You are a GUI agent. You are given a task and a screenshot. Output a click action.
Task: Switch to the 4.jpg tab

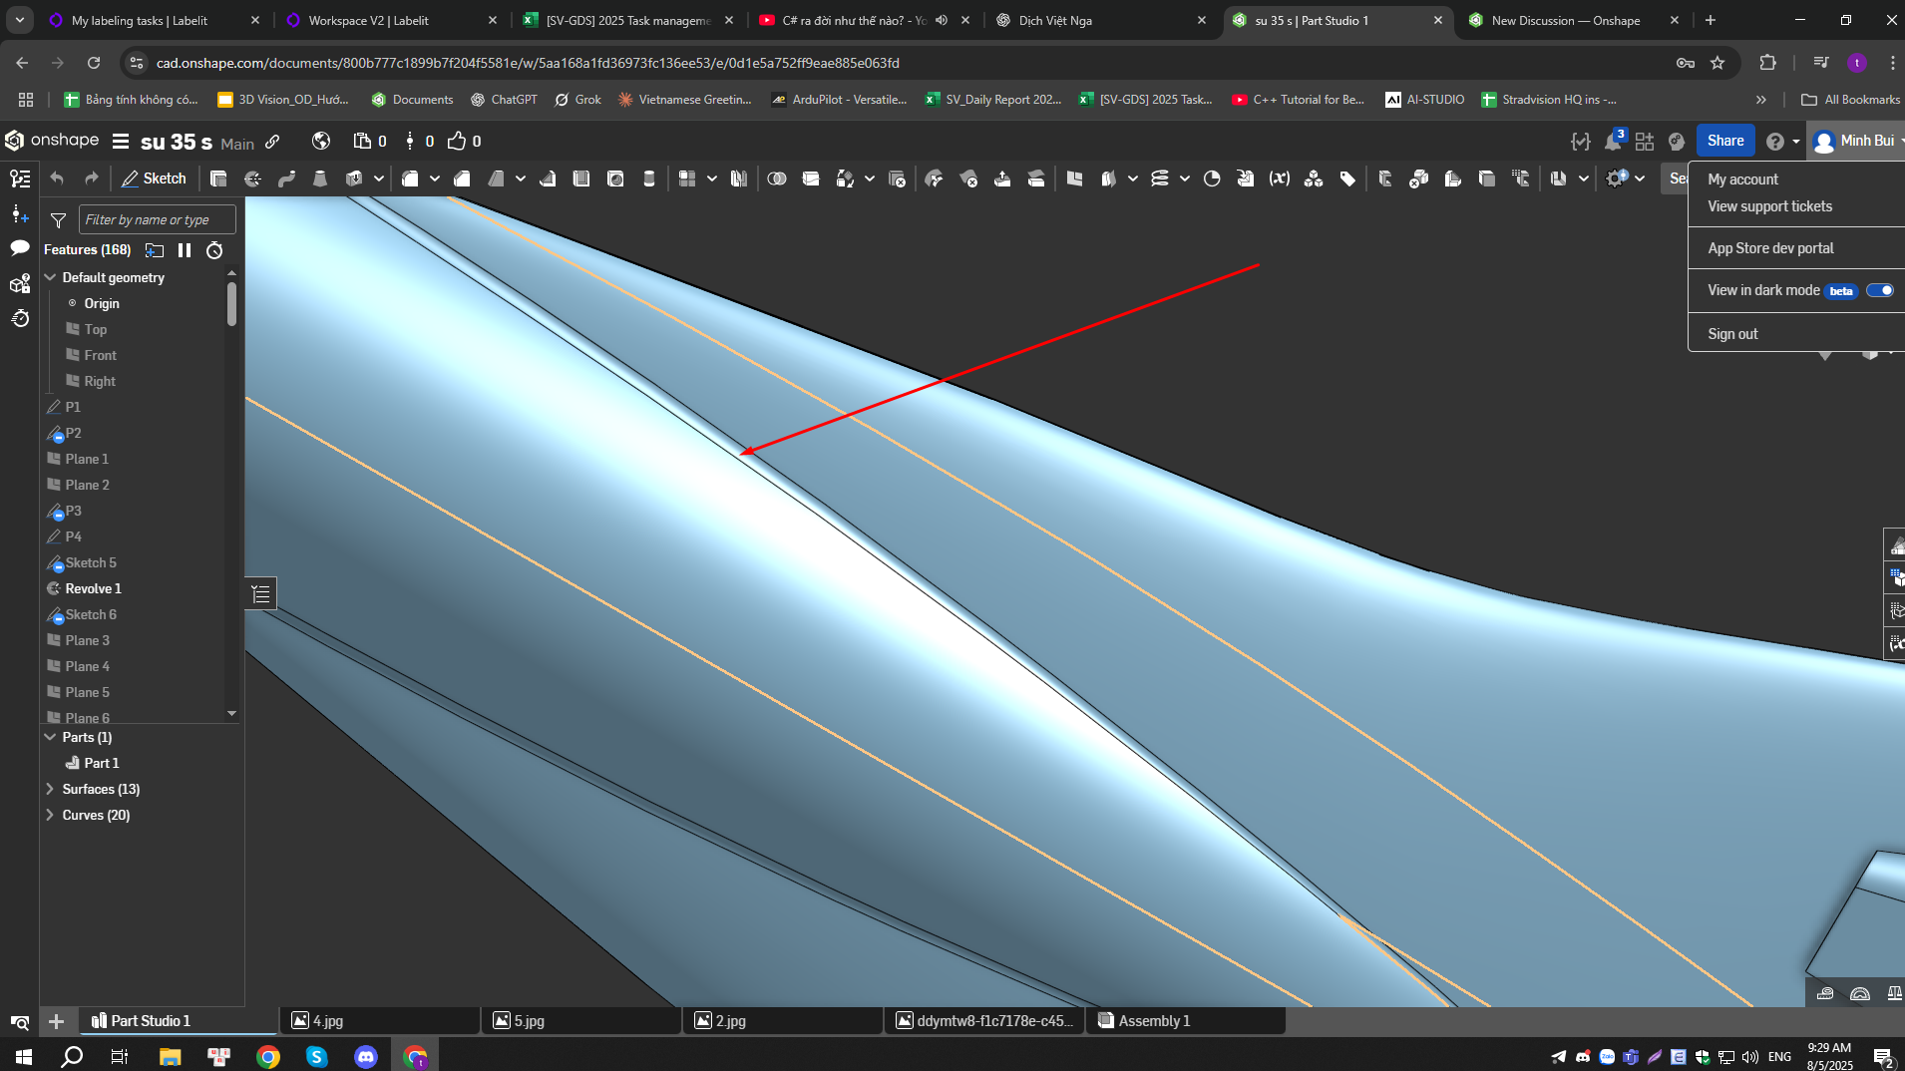(379, 1020)
